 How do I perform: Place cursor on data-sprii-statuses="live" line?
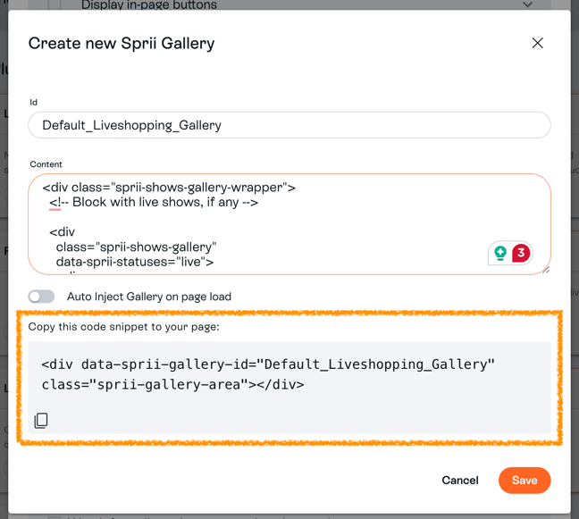tap(135, 262)
